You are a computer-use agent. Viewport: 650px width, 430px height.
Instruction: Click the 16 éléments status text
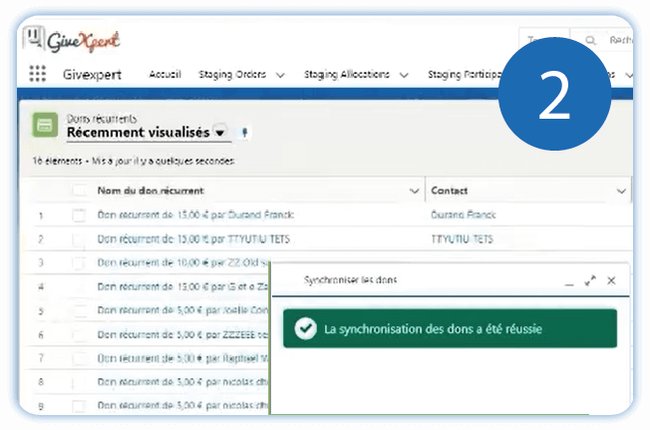click(134, 161)
